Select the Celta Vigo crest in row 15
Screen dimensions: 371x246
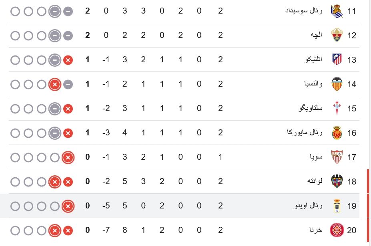click(x=337, y=108)
